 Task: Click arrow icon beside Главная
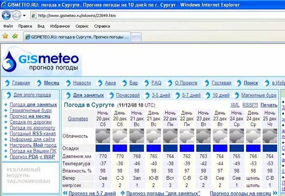point(7,83)
